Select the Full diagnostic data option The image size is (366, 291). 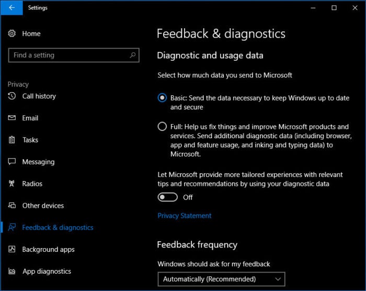162,127
